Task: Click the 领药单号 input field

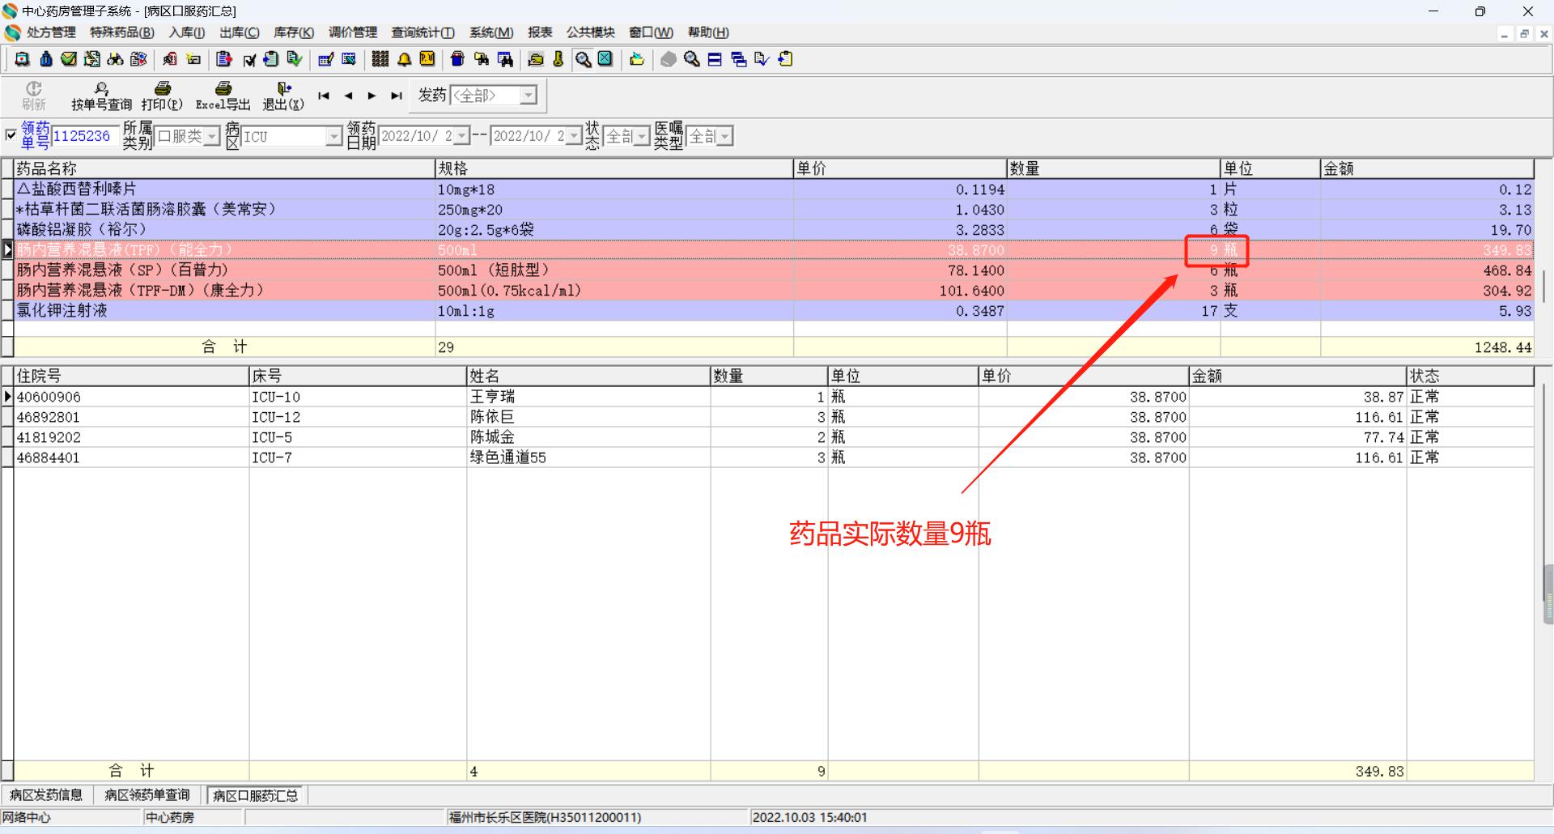Action: 85,136
